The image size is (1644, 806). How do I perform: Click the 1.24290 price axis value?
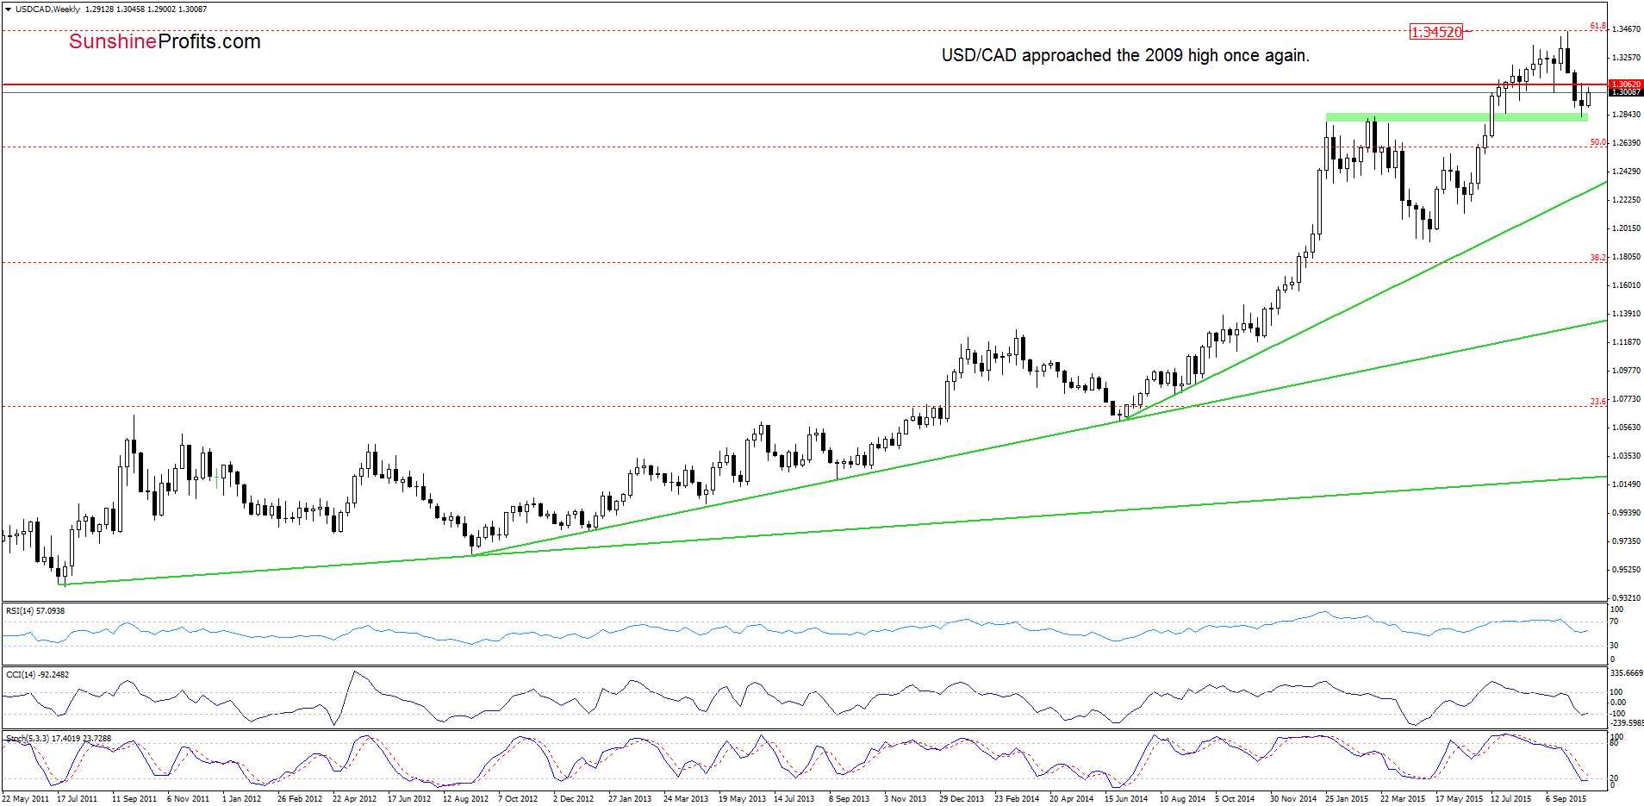(x=1626, y=172)
